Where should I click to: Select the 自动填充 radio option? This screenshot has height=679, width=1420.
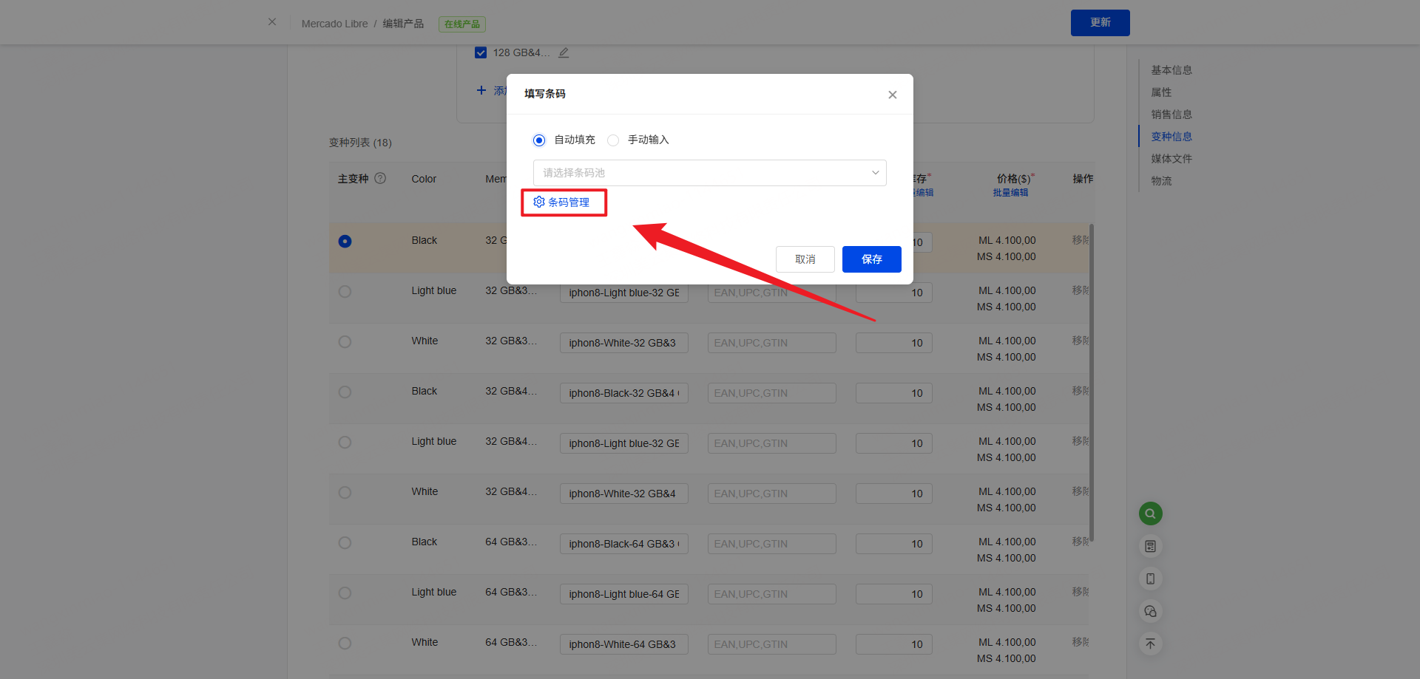tap(539, 140)
